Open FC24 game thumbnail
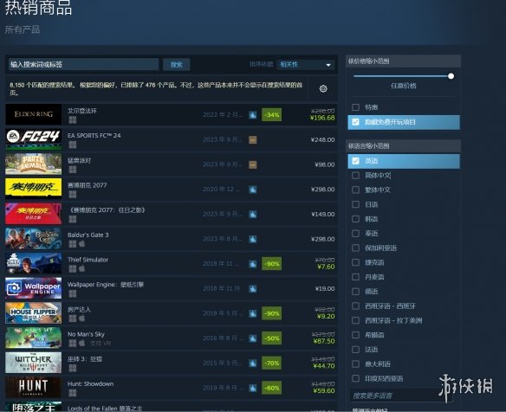The width and height of the screenshot is (506, 412). 33,139
